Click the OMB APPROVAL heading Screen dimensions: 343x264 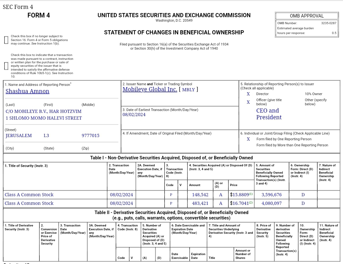307,16
